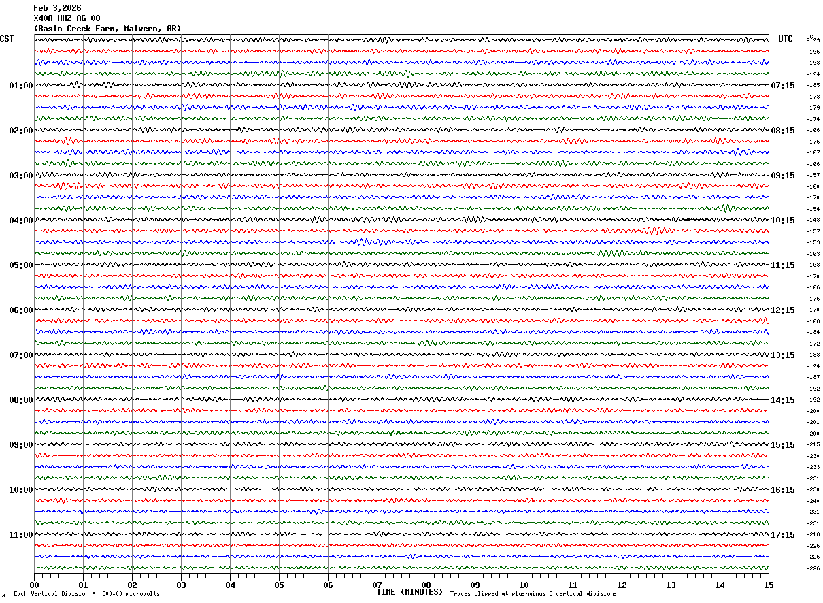Click the DC offset value -176

point(813,142)
